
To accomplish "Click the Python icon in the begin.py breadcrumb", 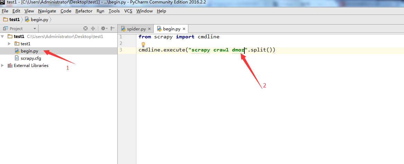I will (27, 20).
